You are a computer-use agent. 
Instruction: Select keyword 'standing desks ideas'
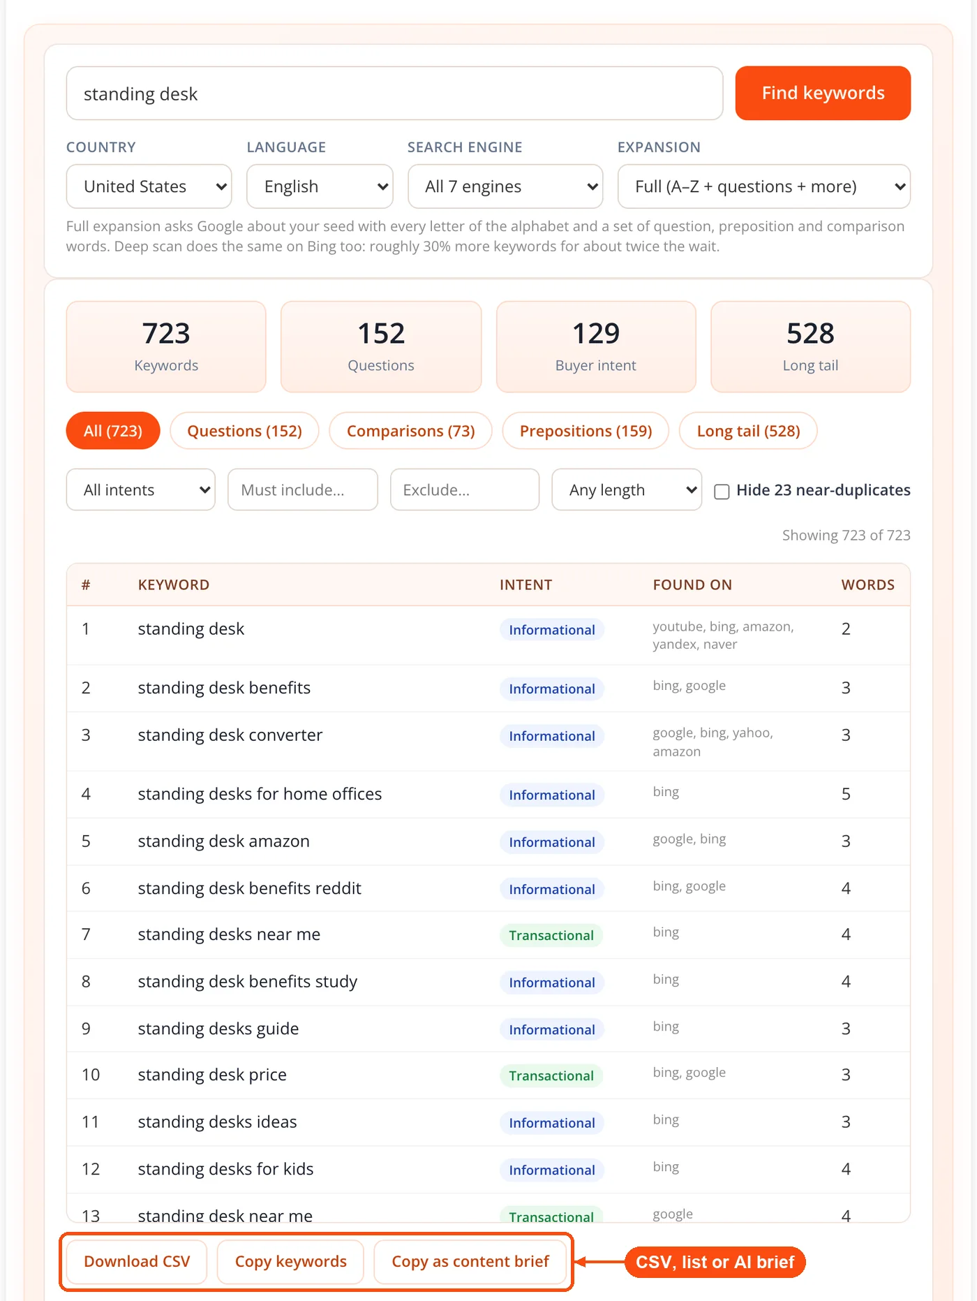(217, 1122)
